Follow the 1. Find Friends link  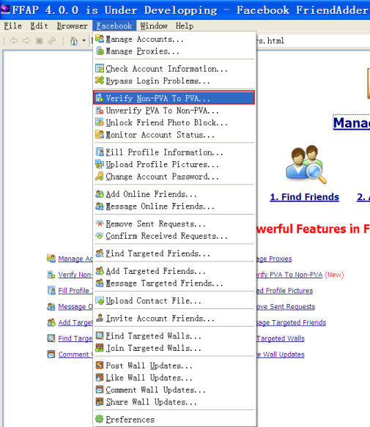304,197
